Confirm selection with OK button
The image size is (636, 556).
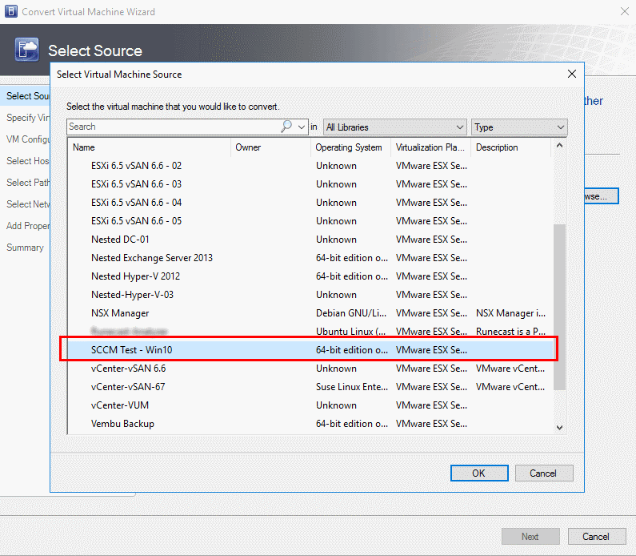(479, 473)
